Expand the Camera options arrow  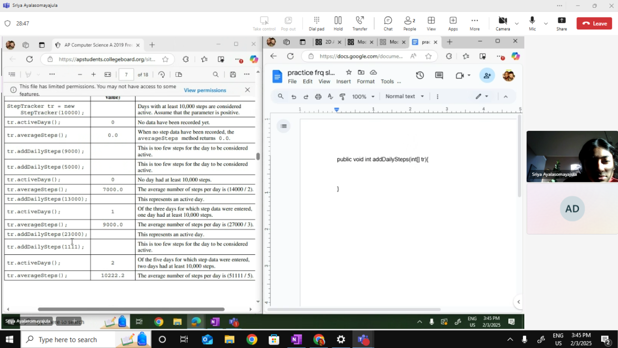tap(517, 23)
